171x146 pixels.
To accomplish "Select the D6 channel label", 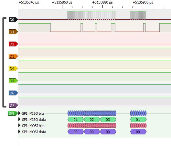I will point(13,93).
